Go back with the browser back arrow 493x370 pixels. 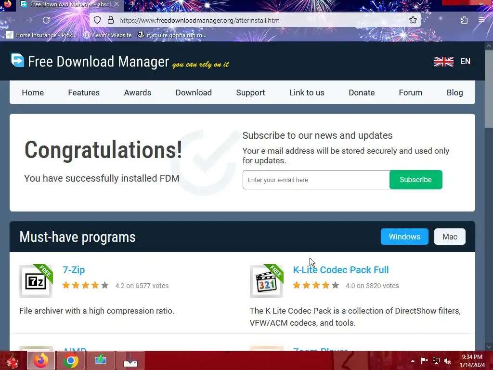pyautogui.click(x=12, y=20)
